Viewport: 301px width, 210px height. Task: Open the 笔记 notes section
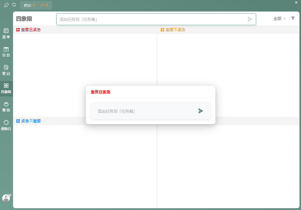coord(6,70)
